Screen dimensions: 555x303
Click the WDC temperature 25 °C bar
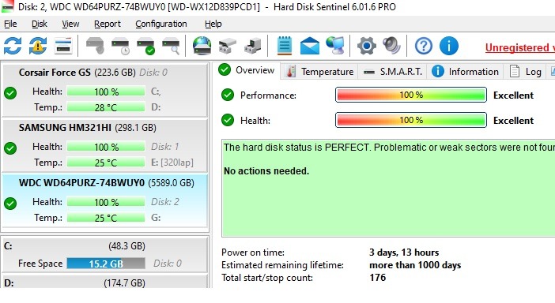pos(106,218)
